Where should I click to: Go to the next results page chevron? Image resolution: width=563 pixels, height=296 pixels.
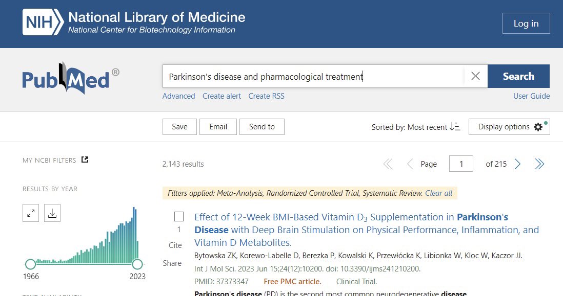517,164
